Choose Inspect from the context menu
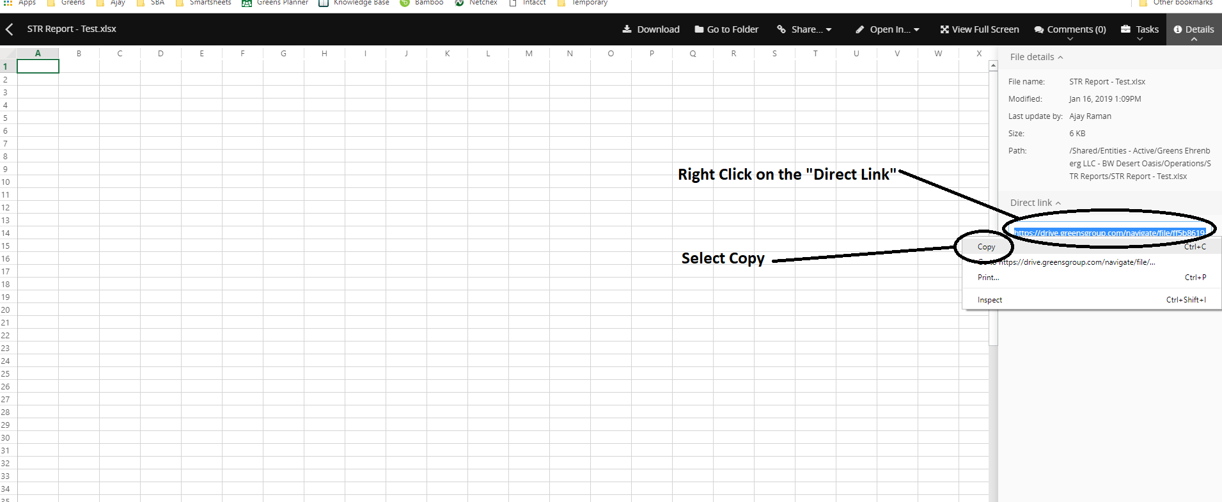 coord(990,300)
